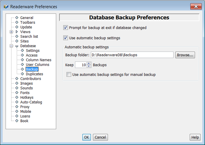Open the Update preferences page
205x145 pixels.
pos(26,27)
